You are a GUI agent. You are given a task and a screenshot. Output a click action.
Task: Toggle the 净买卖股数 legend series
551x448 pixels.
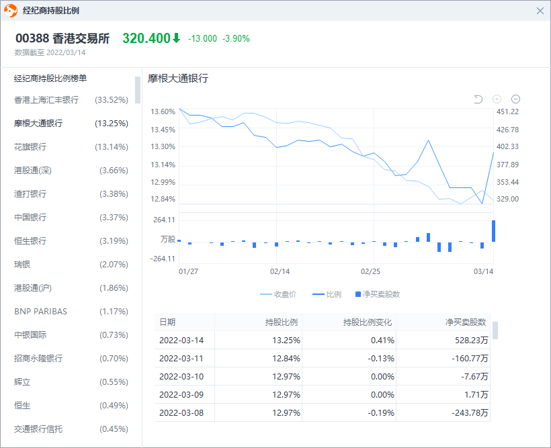(x=378, y=294)
